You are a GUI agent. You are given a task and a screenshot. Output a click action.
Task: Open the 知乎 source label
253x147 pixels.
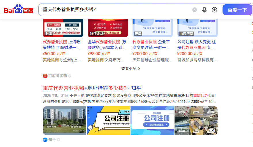tap(52, 140)
